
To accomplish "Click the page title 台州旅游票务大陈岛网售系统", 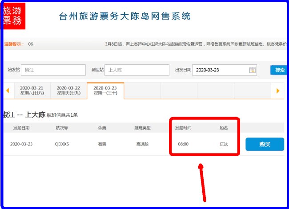I will pyautogui.click(x=125, y=16).
